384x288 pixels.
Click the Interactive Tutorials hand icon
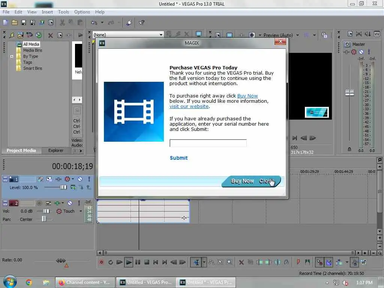pos(129,23)
